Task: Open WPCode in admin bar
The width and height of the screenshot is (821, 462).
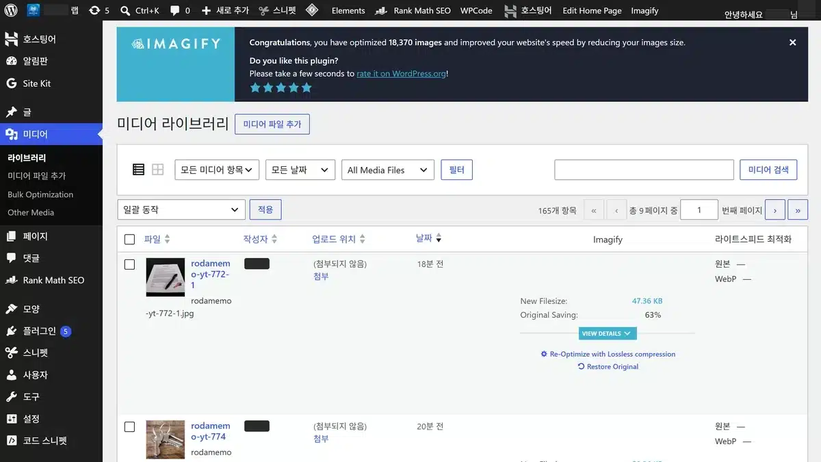Action: tap(476, 10)
